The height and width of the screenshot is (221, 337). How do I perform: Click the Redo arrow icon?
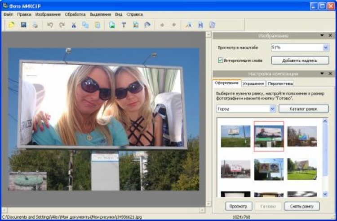tap(62, 25)
